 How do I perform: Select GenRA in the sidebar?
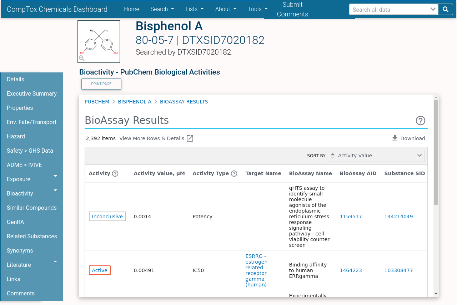[x=15, y=222]
